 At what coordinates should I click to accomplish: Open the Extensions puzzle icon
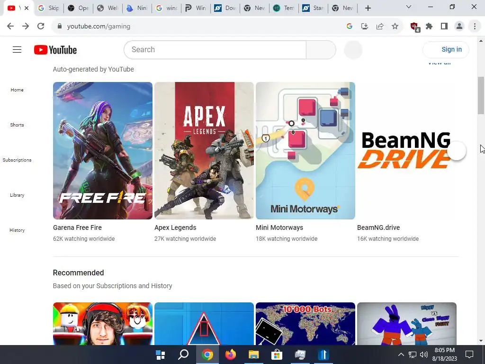point(429,27)
